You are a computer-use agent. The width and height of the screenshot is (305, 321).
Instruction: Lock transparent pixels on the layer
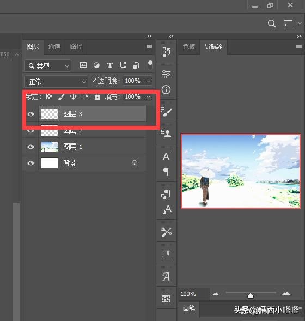(x=49, y=96)
